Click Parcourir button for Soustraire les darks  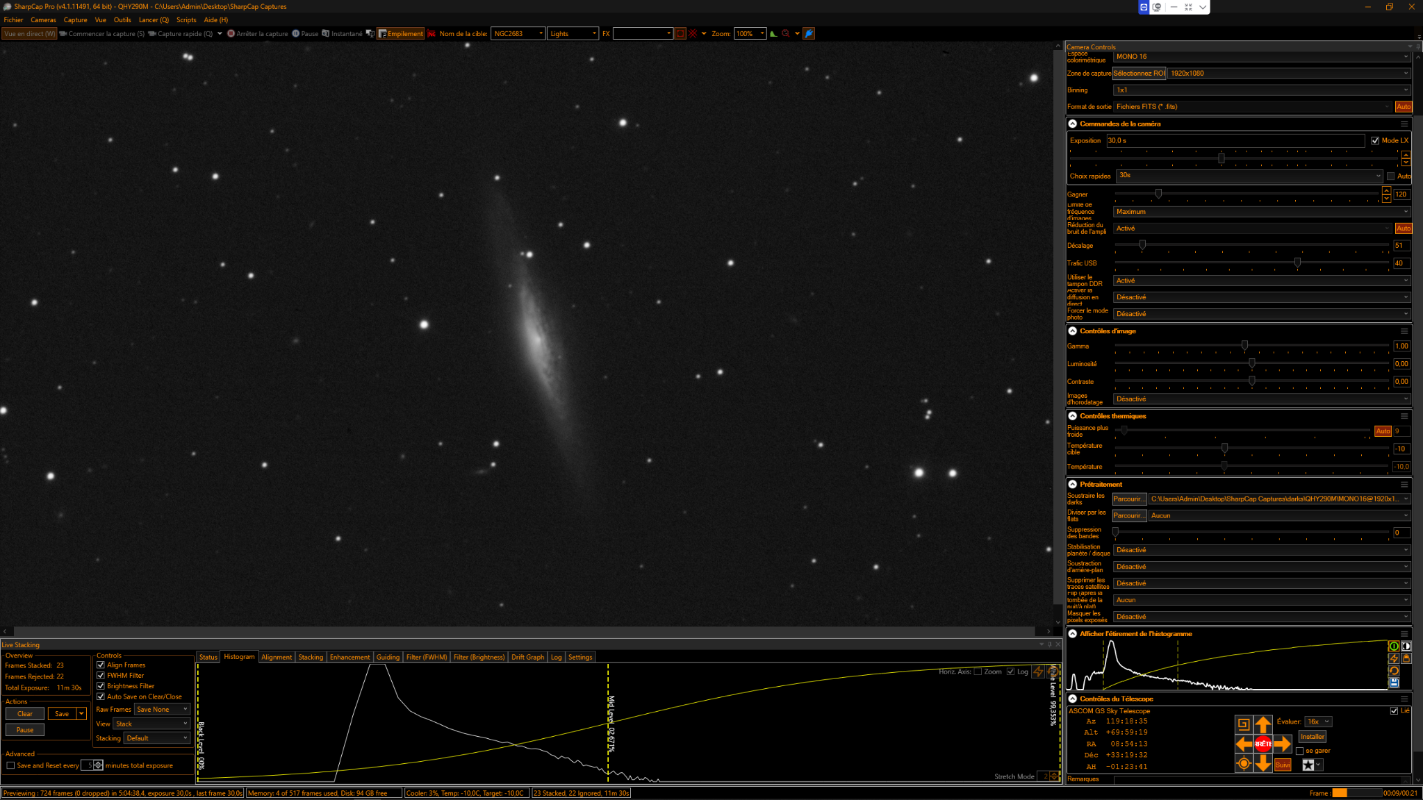1129,499
